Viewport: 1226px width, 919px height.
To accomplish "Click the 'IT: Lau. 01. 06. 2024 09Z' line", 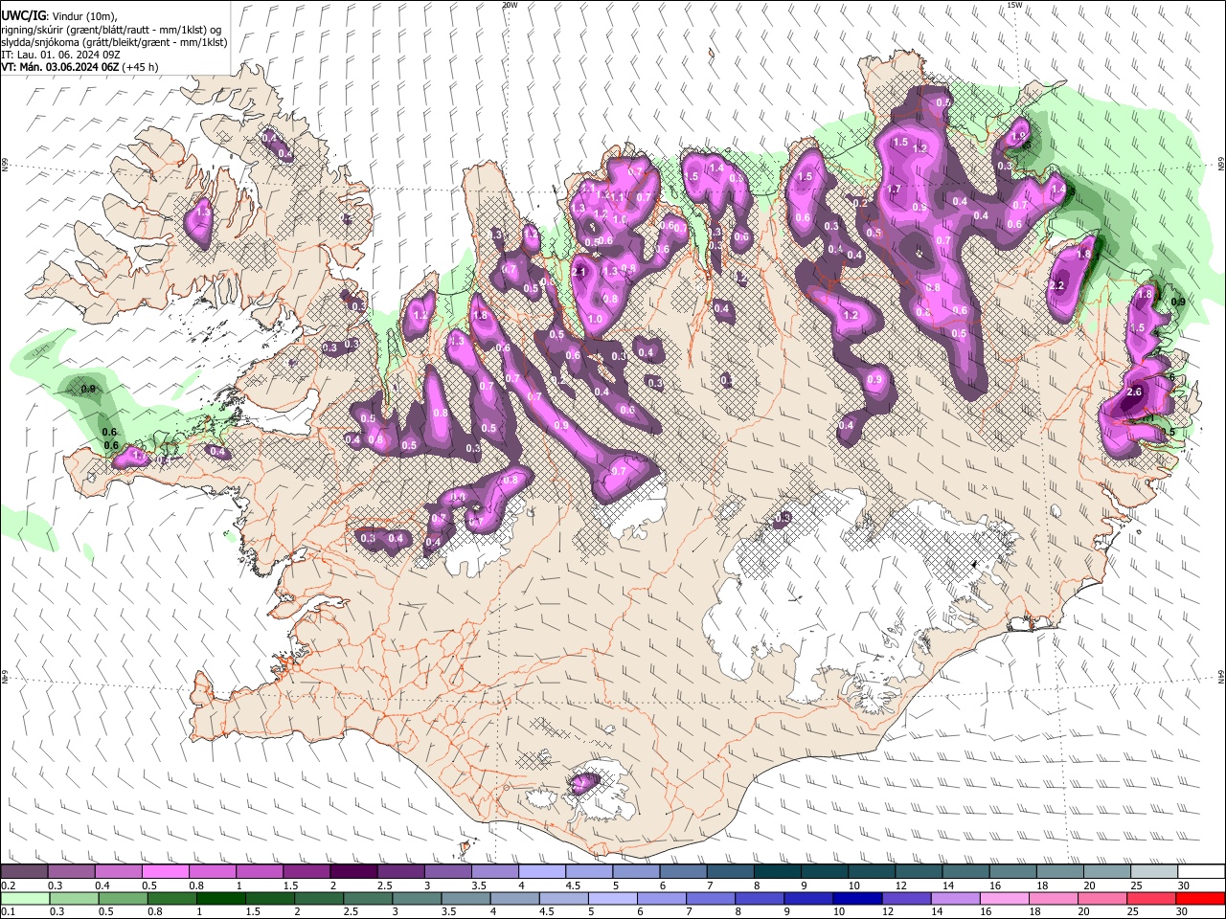I will [x=62, y=55].
